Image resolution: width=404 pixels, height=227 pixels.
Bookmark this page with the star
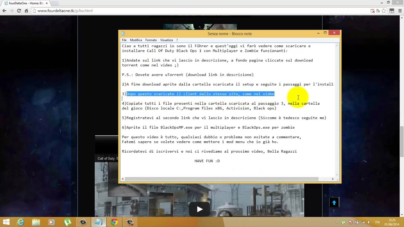(x=384, y=11)
